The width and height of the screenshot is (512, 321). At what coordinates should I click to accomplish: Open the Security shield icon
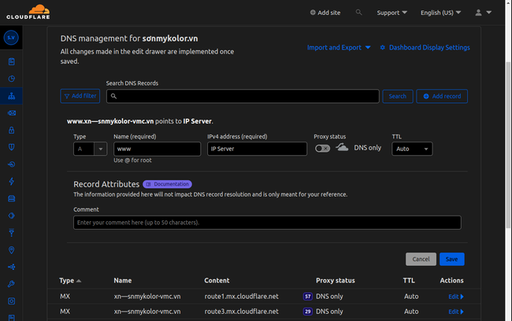pos(12,147)
